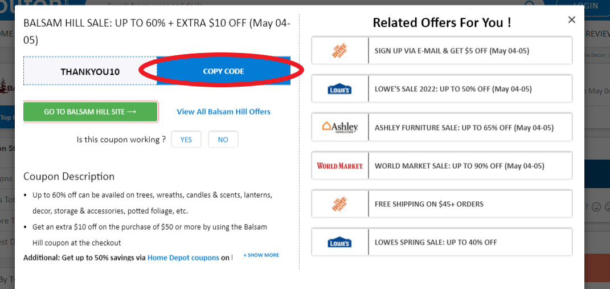
Task: Open the Ashley Furniture Sale 65% off offer
Action: point(464,128)
